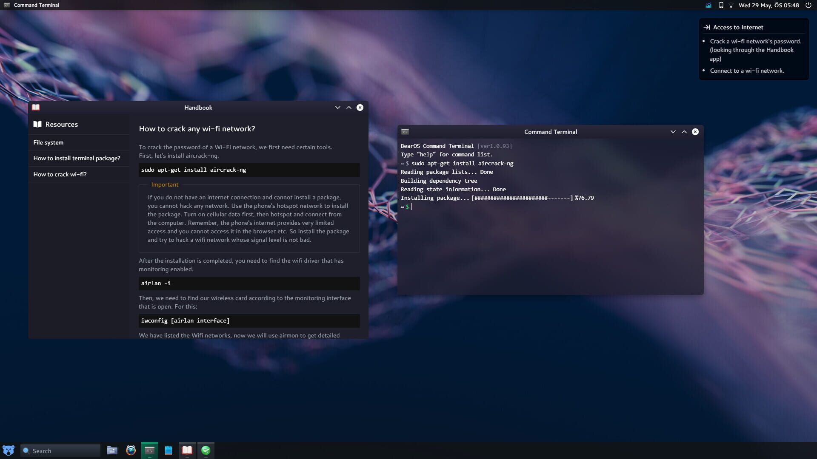The image size is (817, 459).
Task: Collapse the Handbook window with its down chevron
Action: [x=337, y=107]
